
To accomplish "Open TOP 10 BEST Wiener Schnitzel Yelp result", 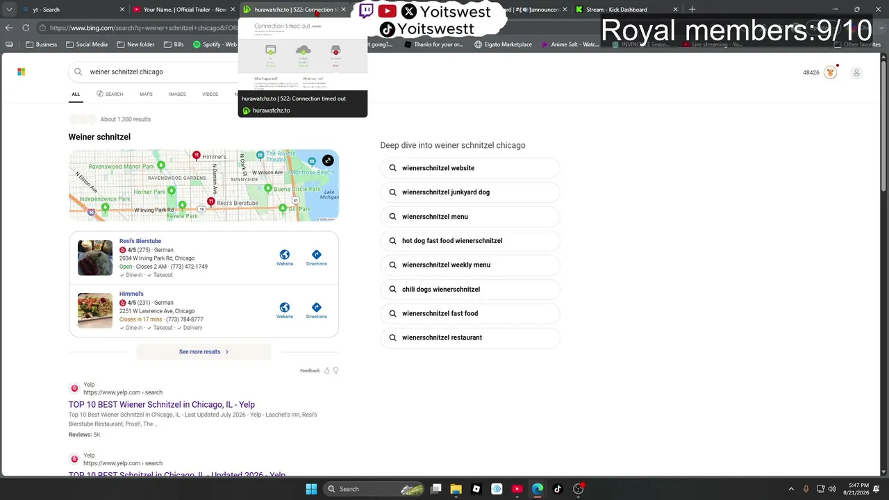I will tap(162, 404).
